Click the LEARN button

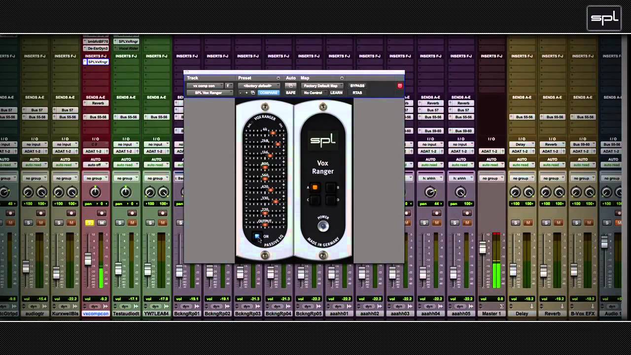336,93
